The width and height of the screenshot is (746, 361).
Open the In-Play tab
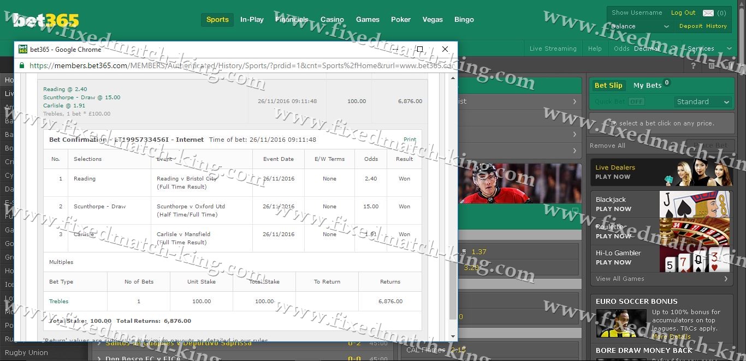tap(252, 20)
